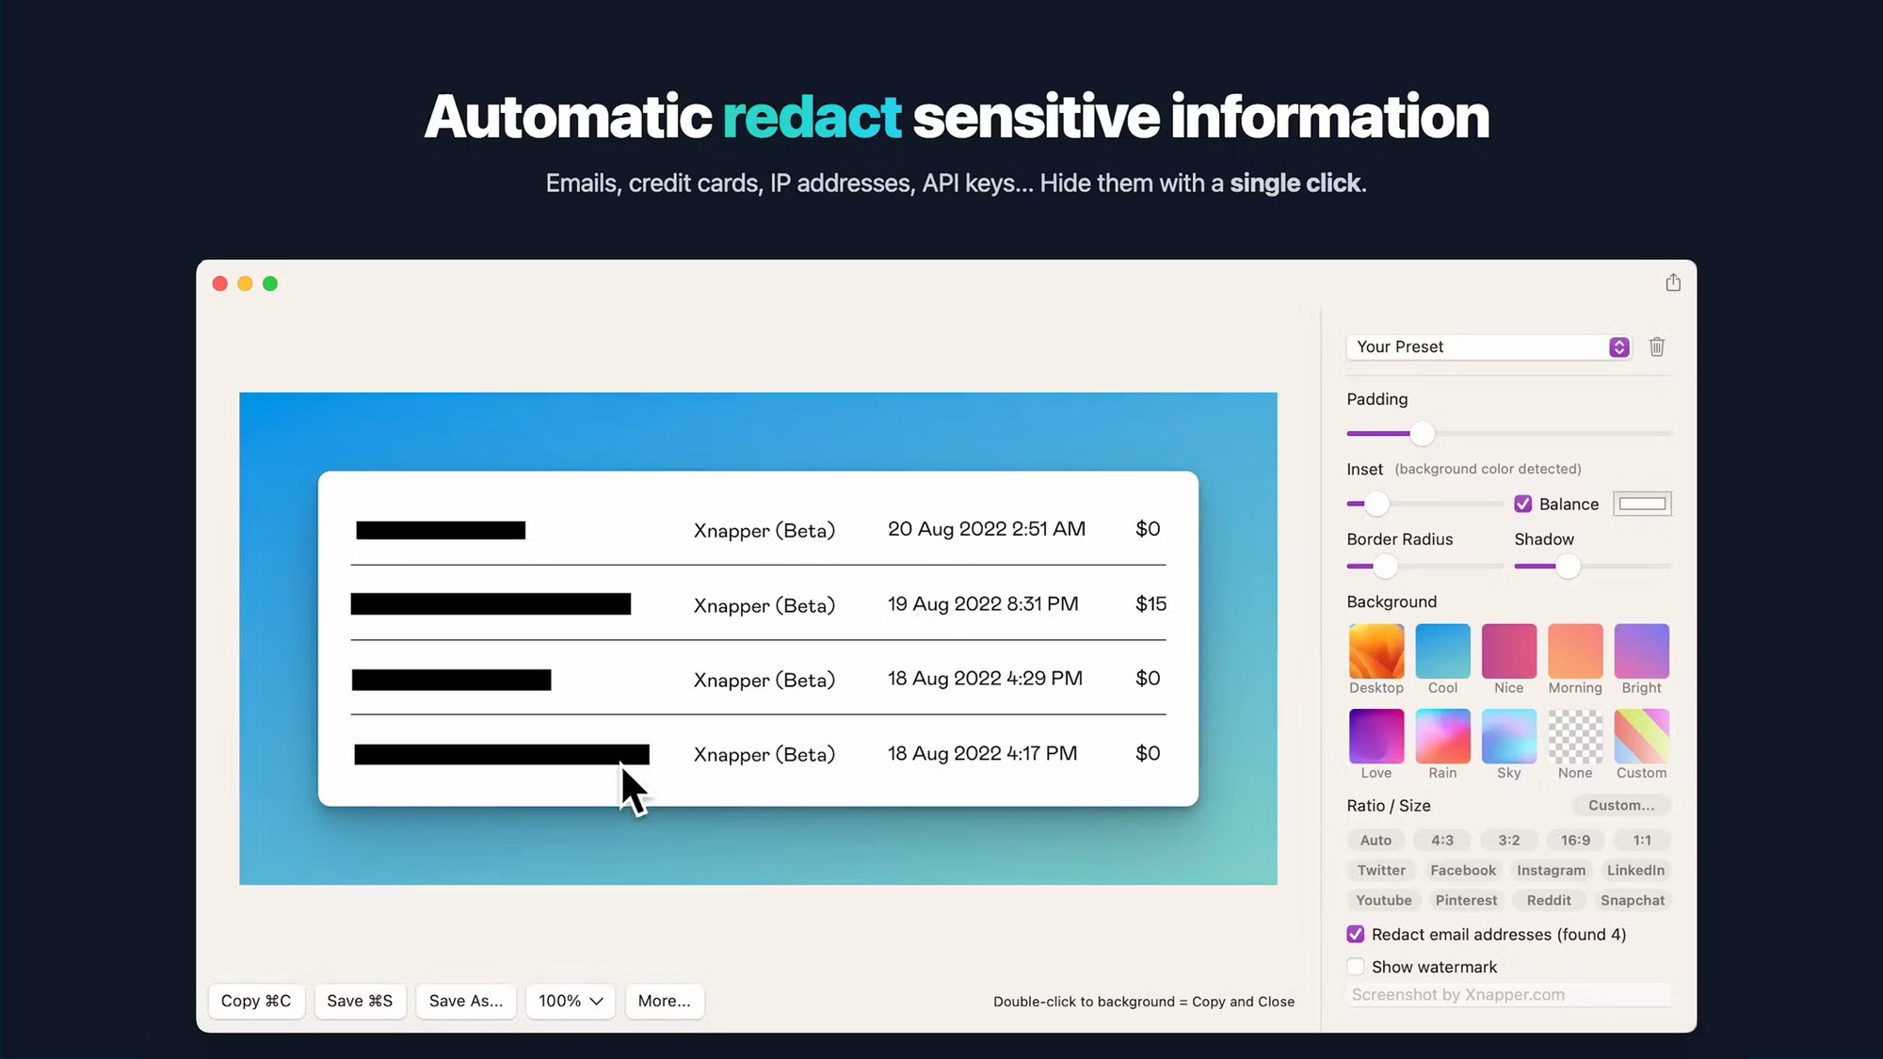Select the Youtube size preset
Image resolution: width=1883 pixels, height=1059 pixels.
[1383, 900]
